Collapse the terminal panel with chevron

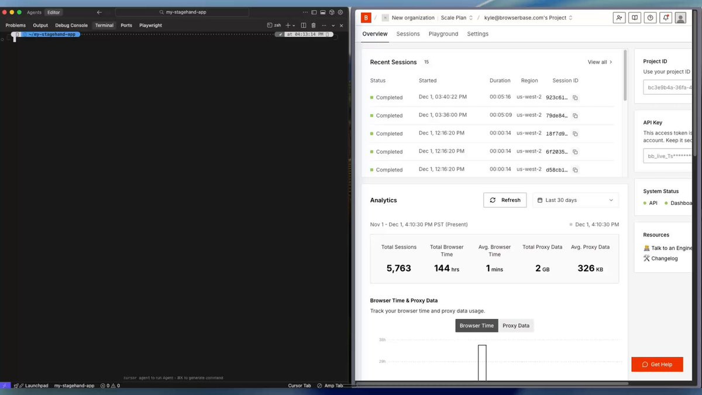[x=333, y=25]
